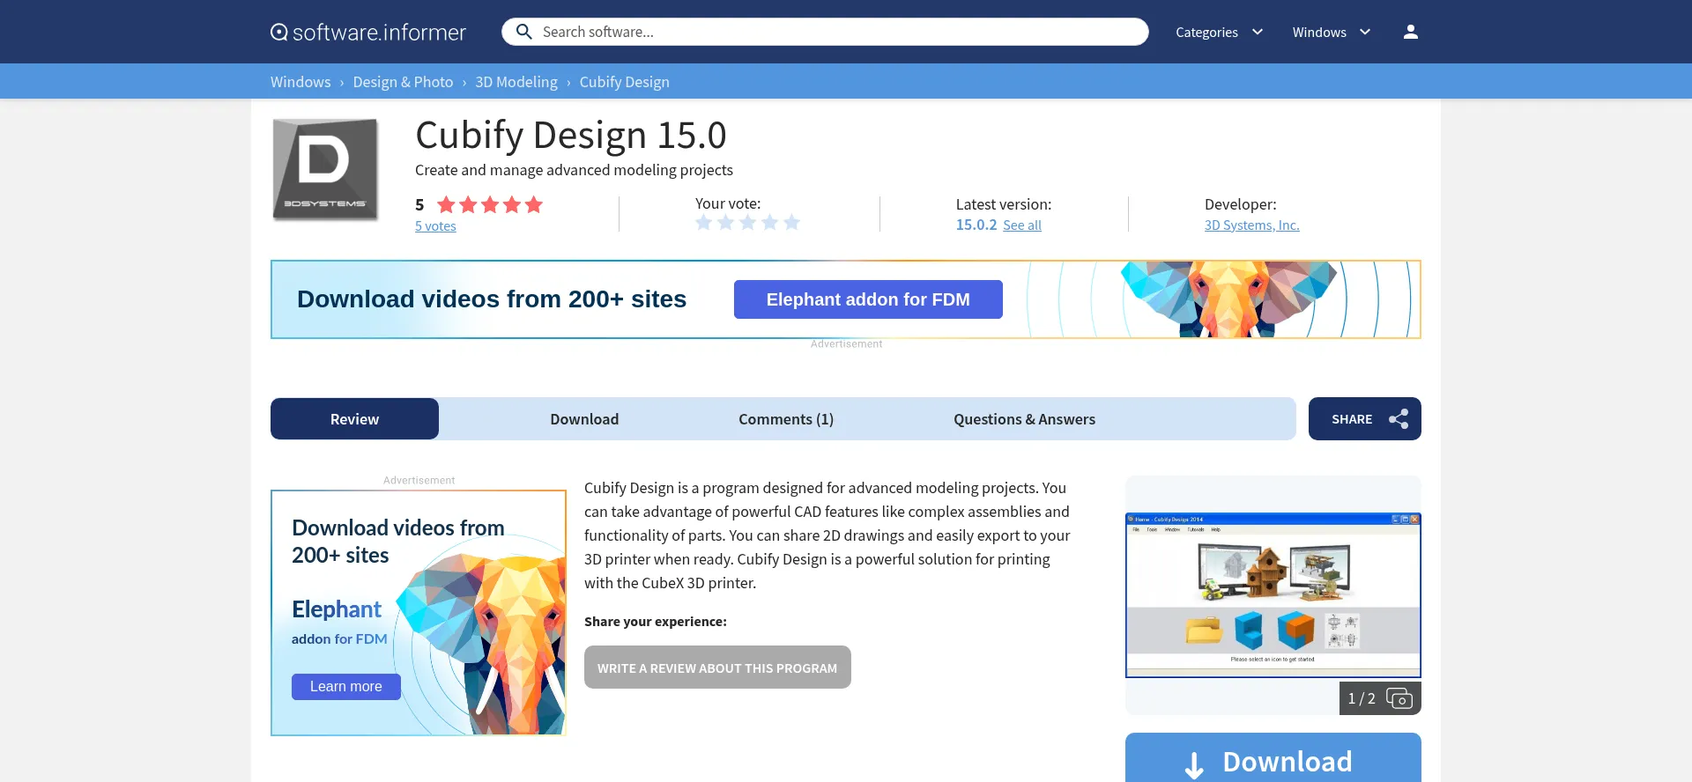
Task: Click Learn more in sidebar ad
Action: coord(345,687)
